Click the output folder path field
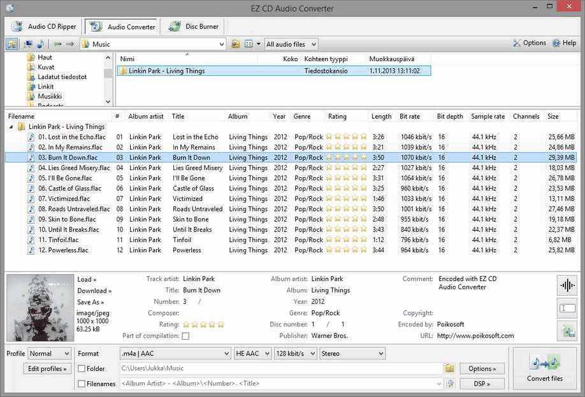The height and width of the screenshot is (397, 585). point(281,368)
